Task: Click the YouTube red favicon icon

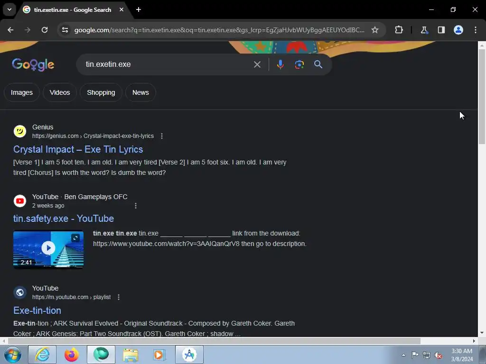Action: [20, 201]
